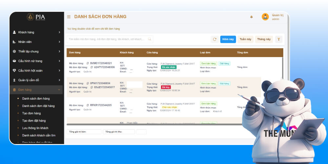Viewport: 328px width, 164px height.
Task: Click the PJA logo
Action: click(x=36, y=17)
